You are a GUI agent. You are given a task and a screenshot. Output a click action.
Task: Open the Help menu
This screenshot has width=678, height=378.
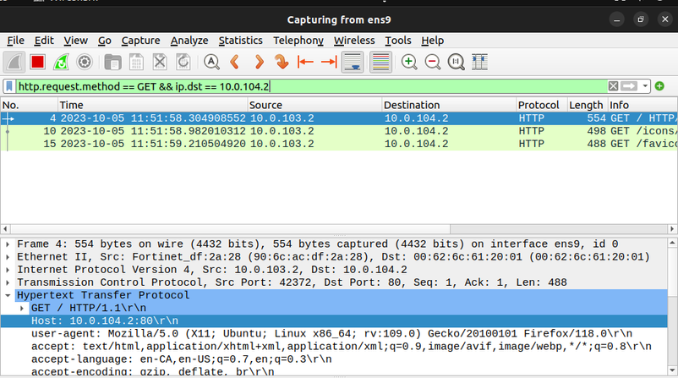coord(432,41)
